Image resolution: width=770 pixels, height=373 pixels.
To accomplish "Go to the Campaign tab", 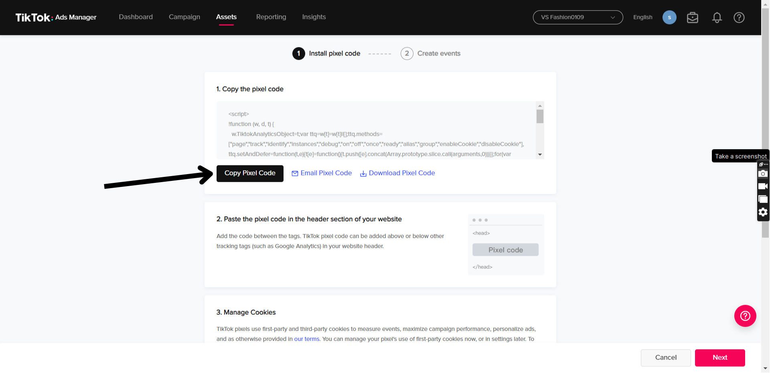I will point(184,17).
